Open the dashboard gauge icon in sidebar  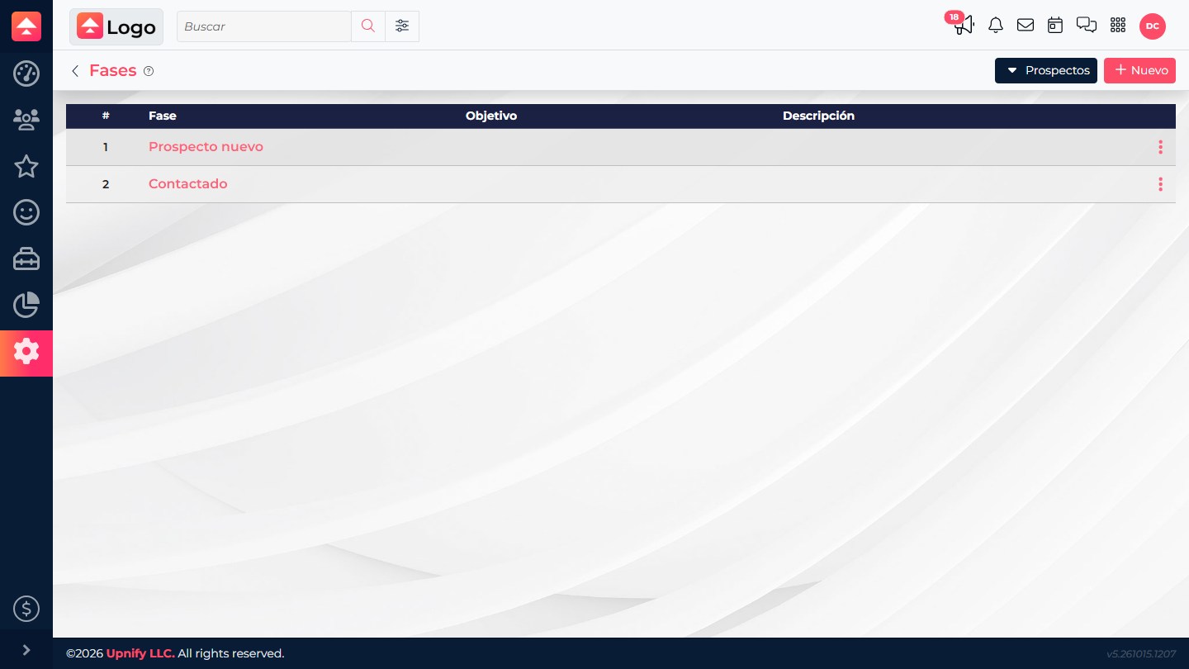[x=26, y=74]
